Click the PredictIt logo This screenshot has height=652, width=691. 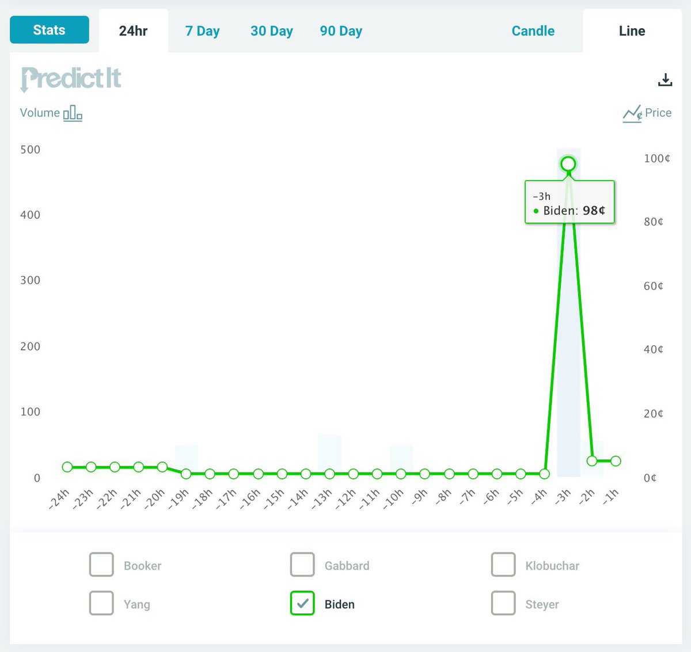coord(71,79)
